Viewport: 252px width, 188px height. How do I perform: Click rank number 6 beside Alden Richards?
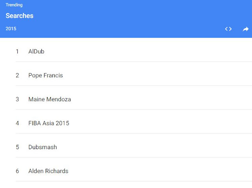pos(17,171)
